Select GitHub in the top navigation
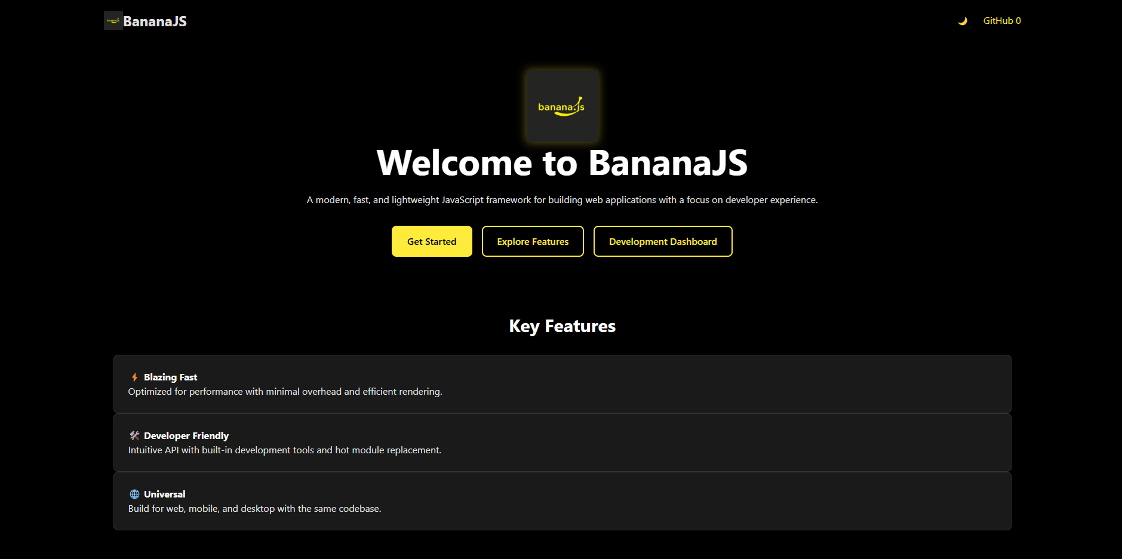The height and width of the screenshot is (559, 1122). [998, 20]
